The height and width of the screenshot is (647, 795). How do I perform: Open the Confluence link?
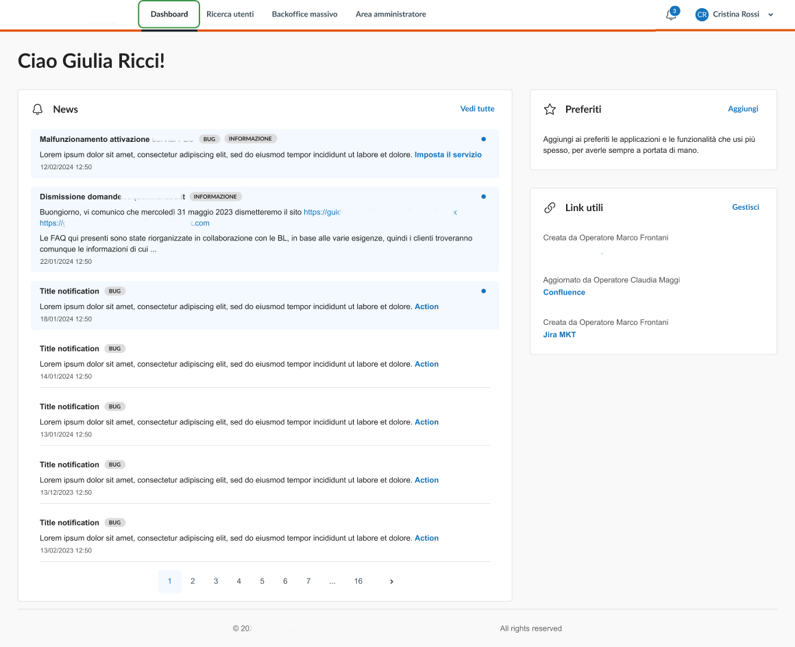pyautogui.click(x=564, y=293)
